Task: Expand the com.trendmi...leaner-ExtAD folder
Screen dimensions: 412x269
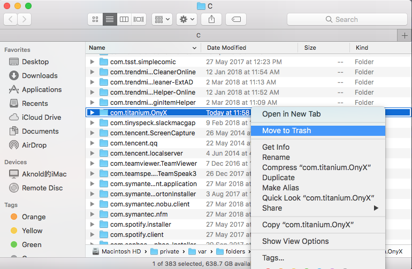Action: pos(92,82)
